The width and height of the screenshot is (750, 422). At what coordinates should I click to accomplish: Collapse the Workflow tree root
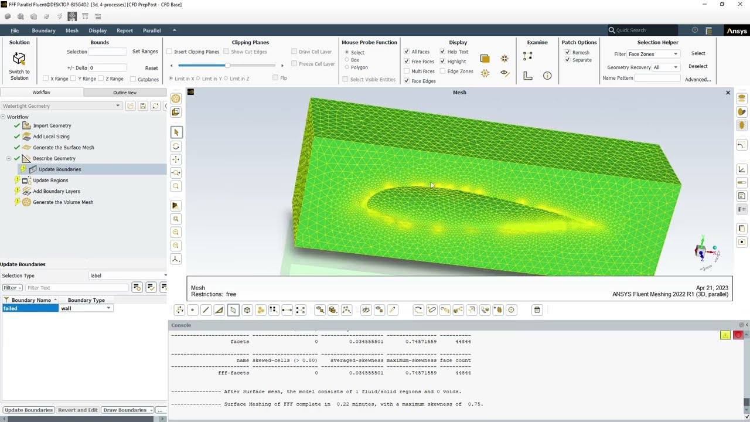[x=3, y=117]
